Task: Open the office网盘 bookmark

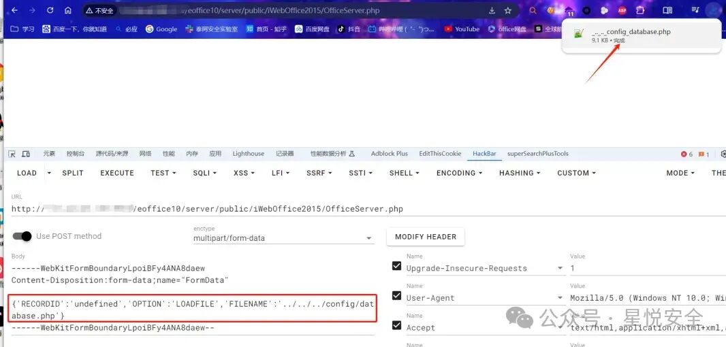Action: 507,29
